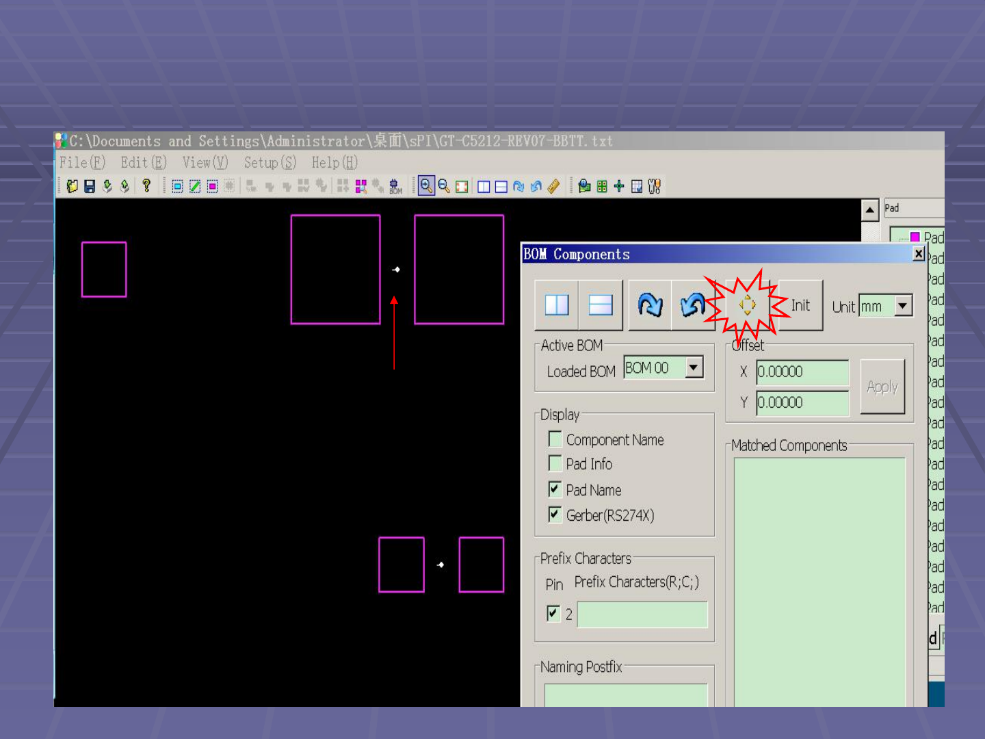Open the Unit mm dropdown

click(903, 306)
